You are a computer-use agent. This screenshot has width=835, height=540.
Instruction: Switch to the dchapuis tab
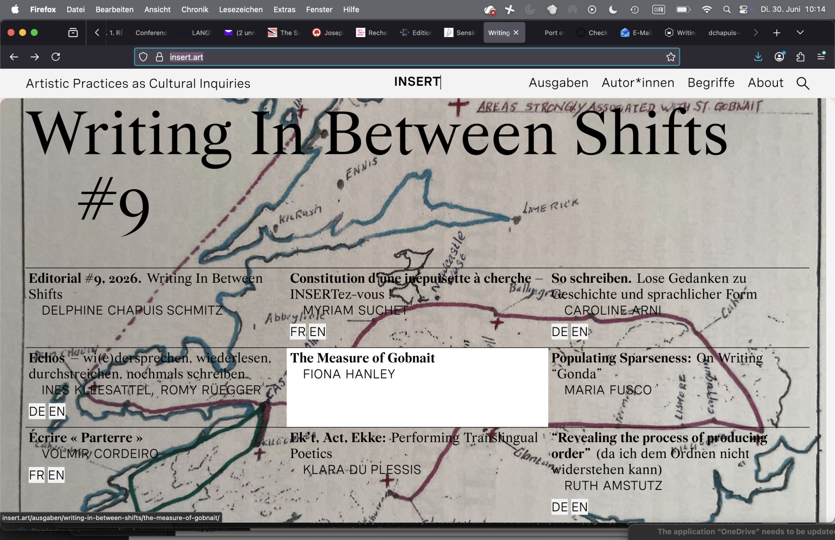tap(724, 32)
